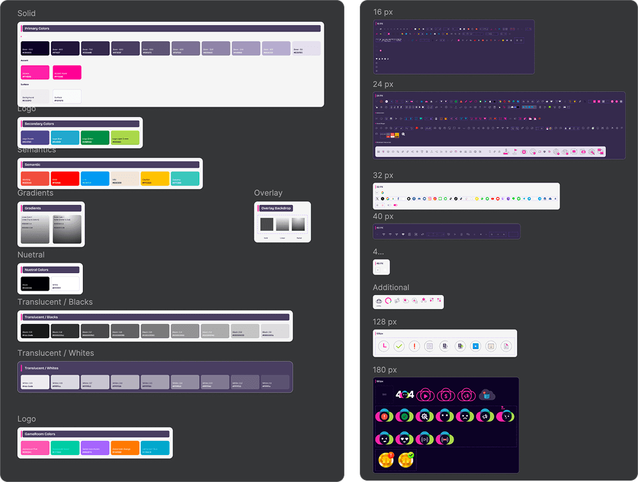638x482 pixels.
Task: Click the dark cloud with shopping basket
Action: pyautogui.click(x=487, y=395)
